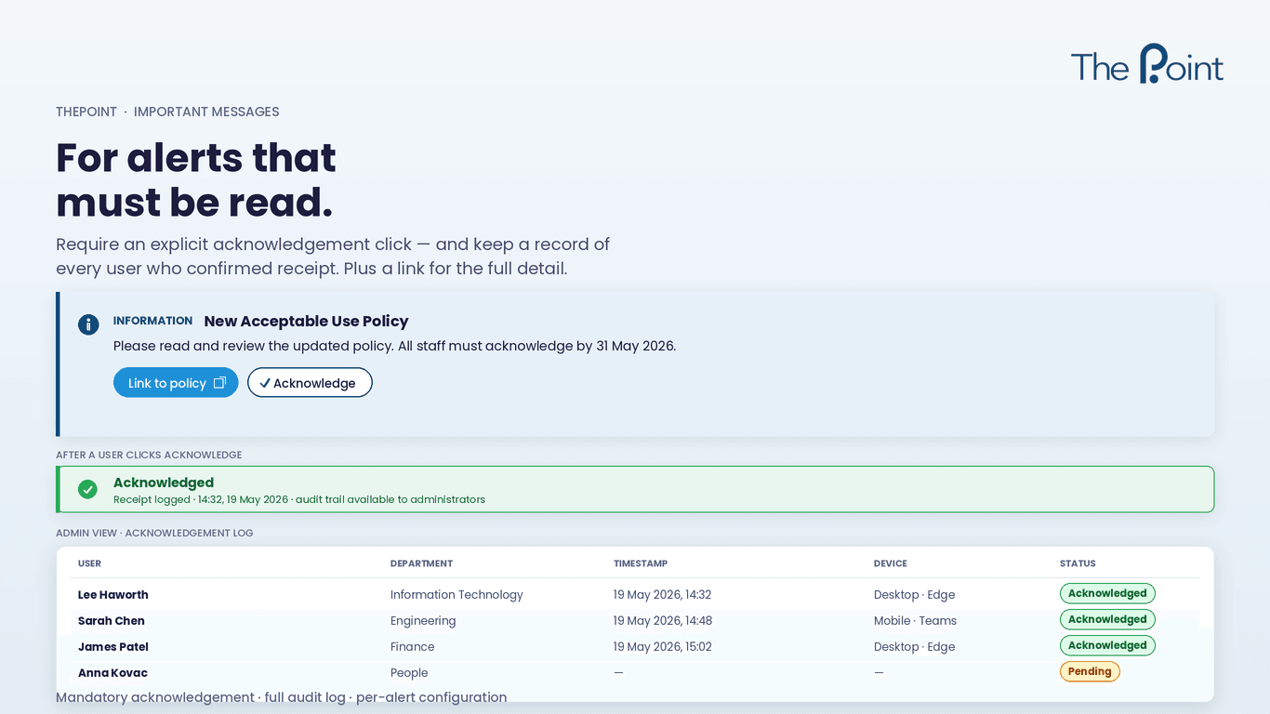Click the STATUS column header
1270x714 pixels.
click(1078, 563)
